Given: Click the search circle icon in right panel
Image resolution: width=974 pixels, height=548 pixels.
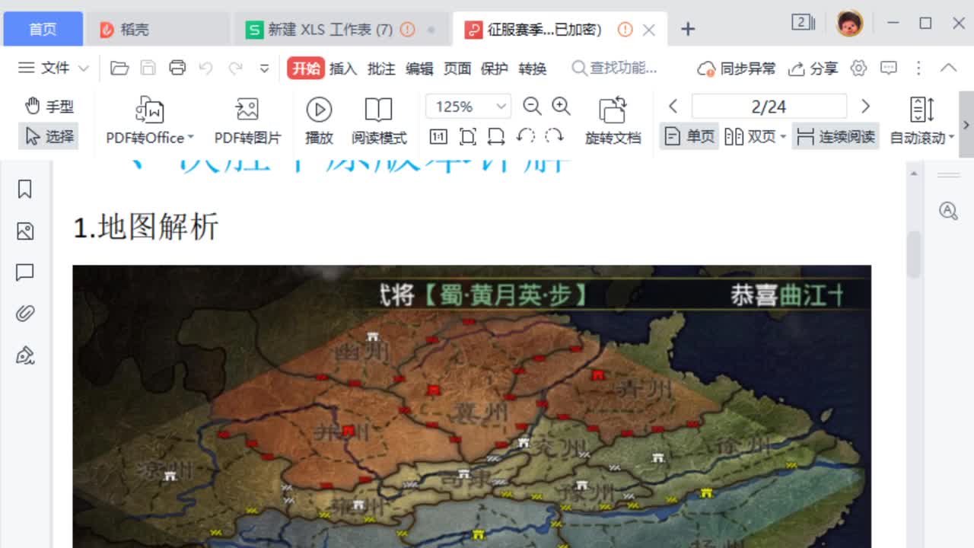Looking at the screenshot, I should click(x=948, y=211).
